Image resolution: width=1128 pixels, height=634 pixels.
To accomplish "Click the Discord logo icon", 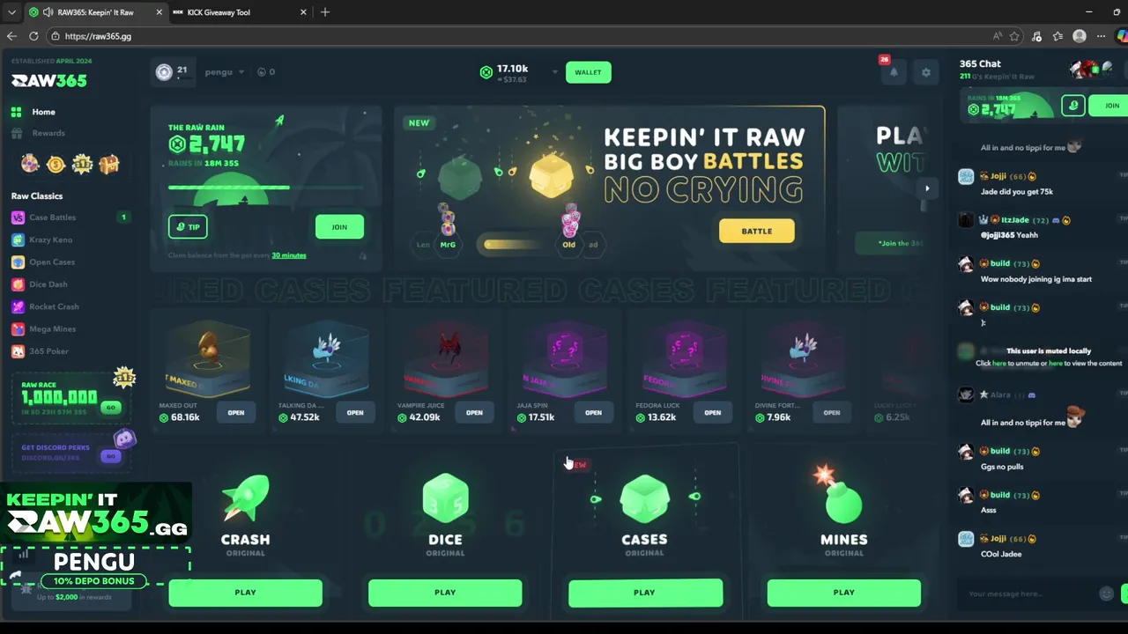I will point(125,439).
